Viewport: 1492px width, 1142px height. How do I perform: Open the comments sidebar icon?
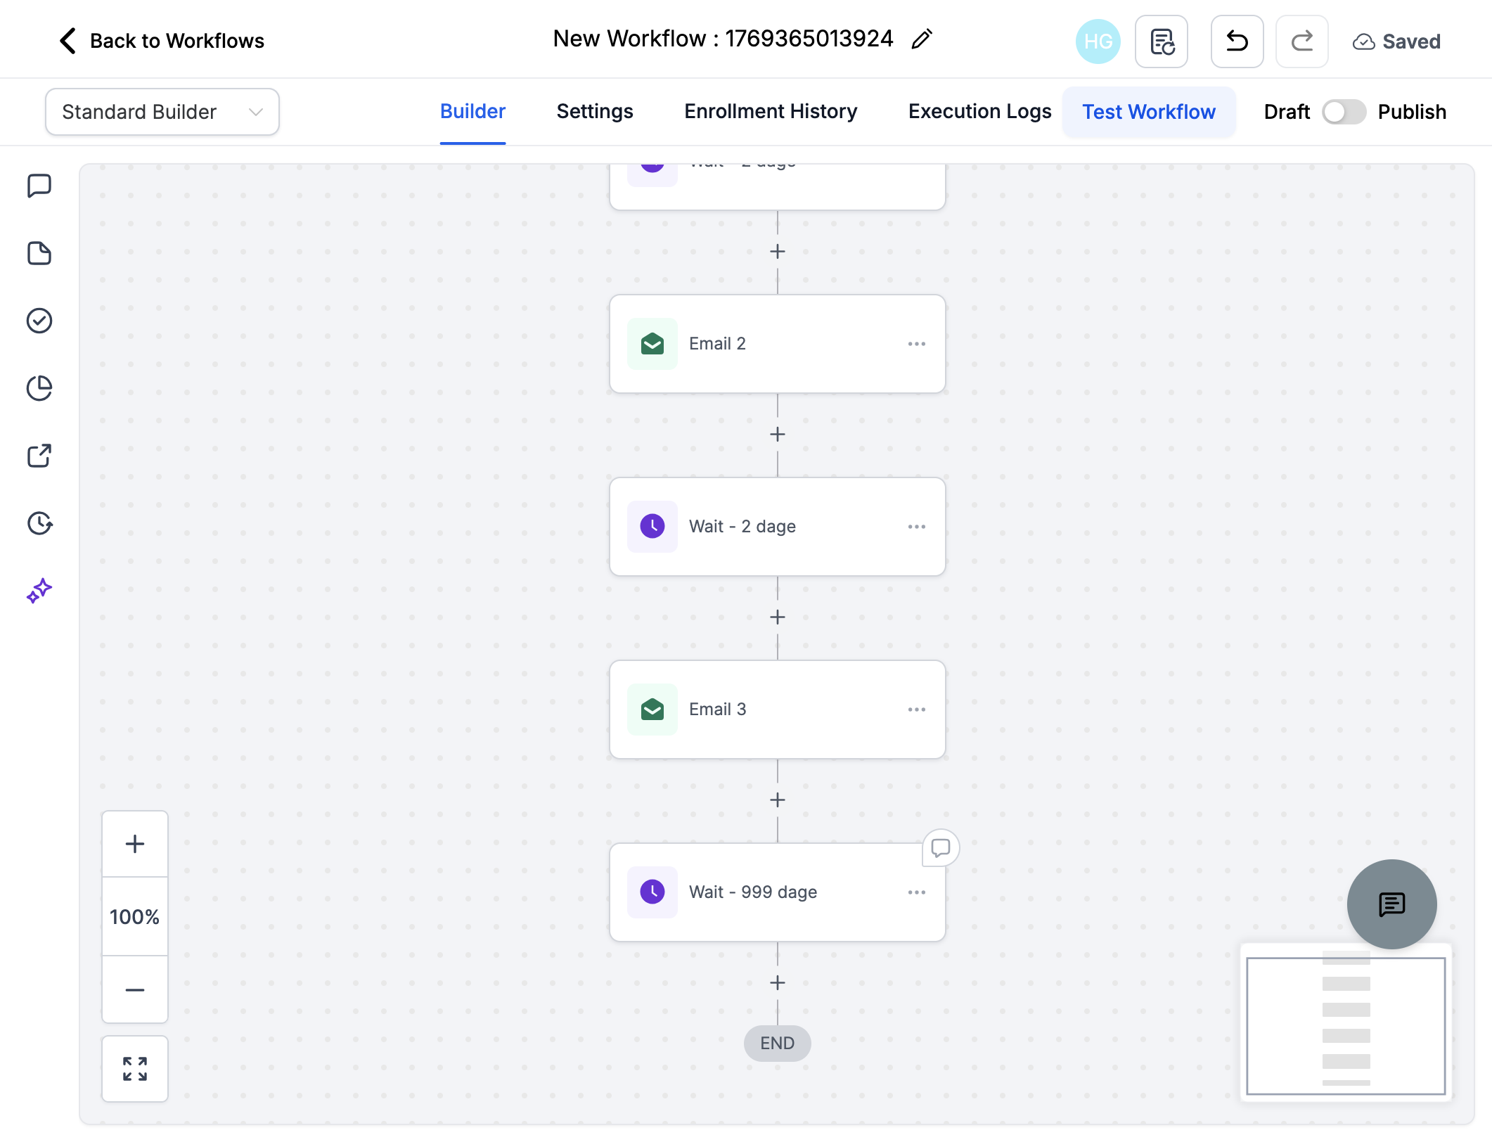(39, 186)
